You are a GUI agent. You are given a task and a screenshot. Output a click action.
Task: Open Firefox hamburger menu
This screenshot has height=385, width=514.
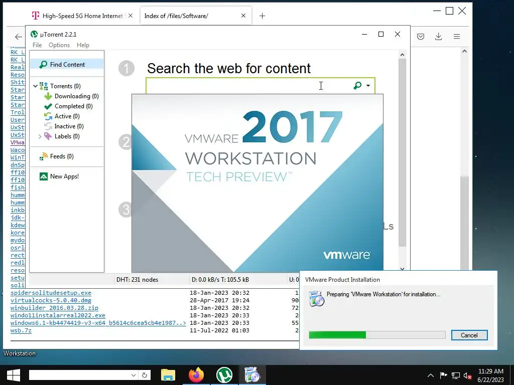(x=457, y=37)
